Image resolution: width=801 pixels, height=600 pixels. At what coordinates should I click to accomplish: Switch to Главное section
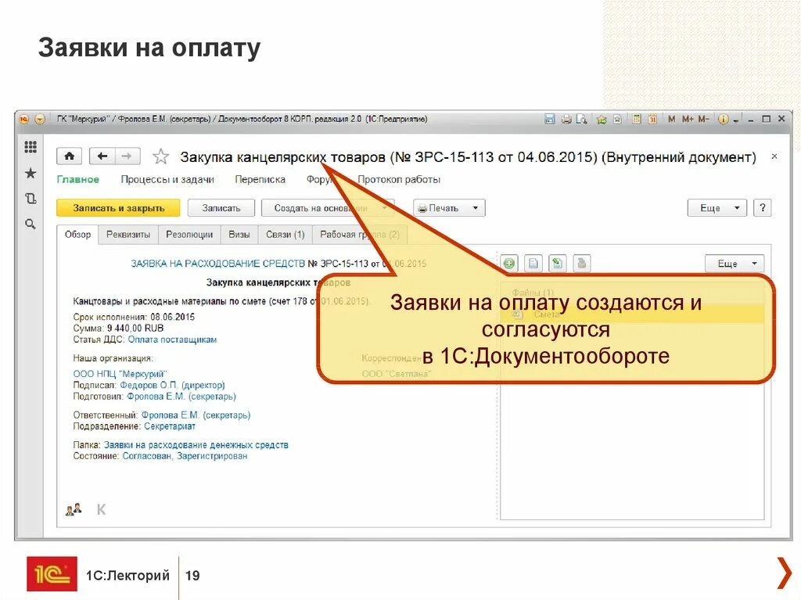(77, 179)
